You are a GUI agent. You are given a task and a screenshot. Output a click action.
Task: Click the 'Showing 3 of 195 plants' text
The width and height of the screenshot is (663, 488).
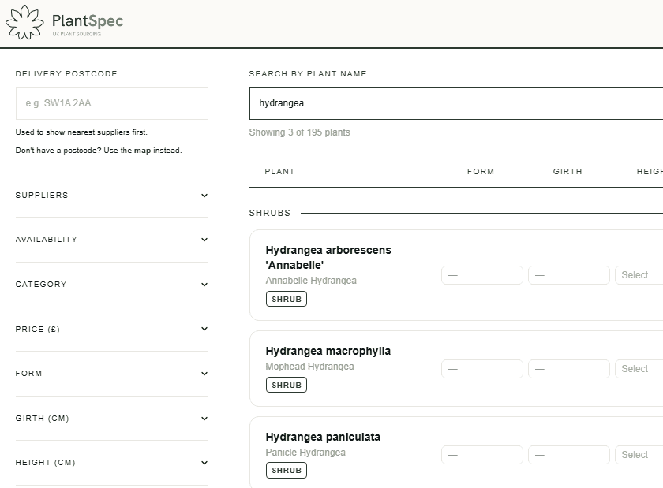click(x=299, y=132)
